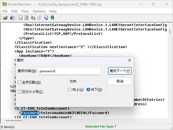
Task: Click the standalone </Classification> closing tag line
Action: [33, 42]
